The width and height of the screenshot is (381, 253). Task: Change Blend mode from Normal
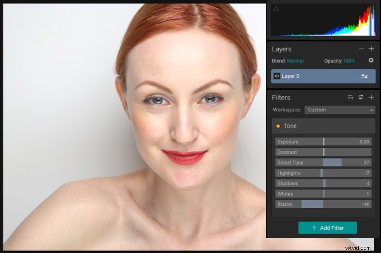tap(296, 61)
